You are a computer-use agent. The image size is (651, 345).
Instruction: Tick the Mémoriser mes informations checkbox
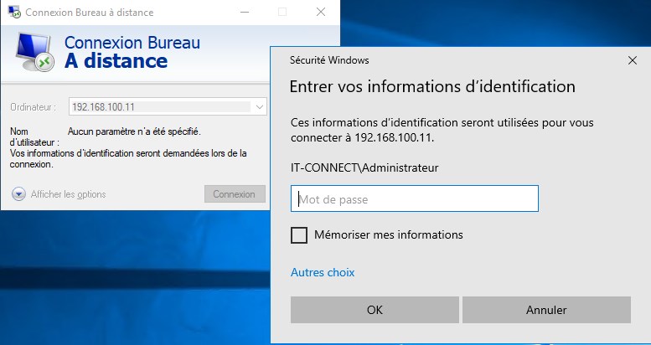[299, 235]
